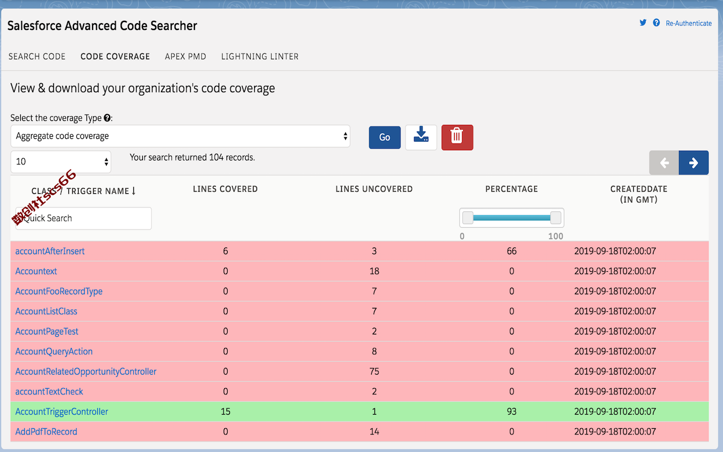Open the AccountTriggerController link
Viewport: 723px width, 452px height.
pos(62,412)
